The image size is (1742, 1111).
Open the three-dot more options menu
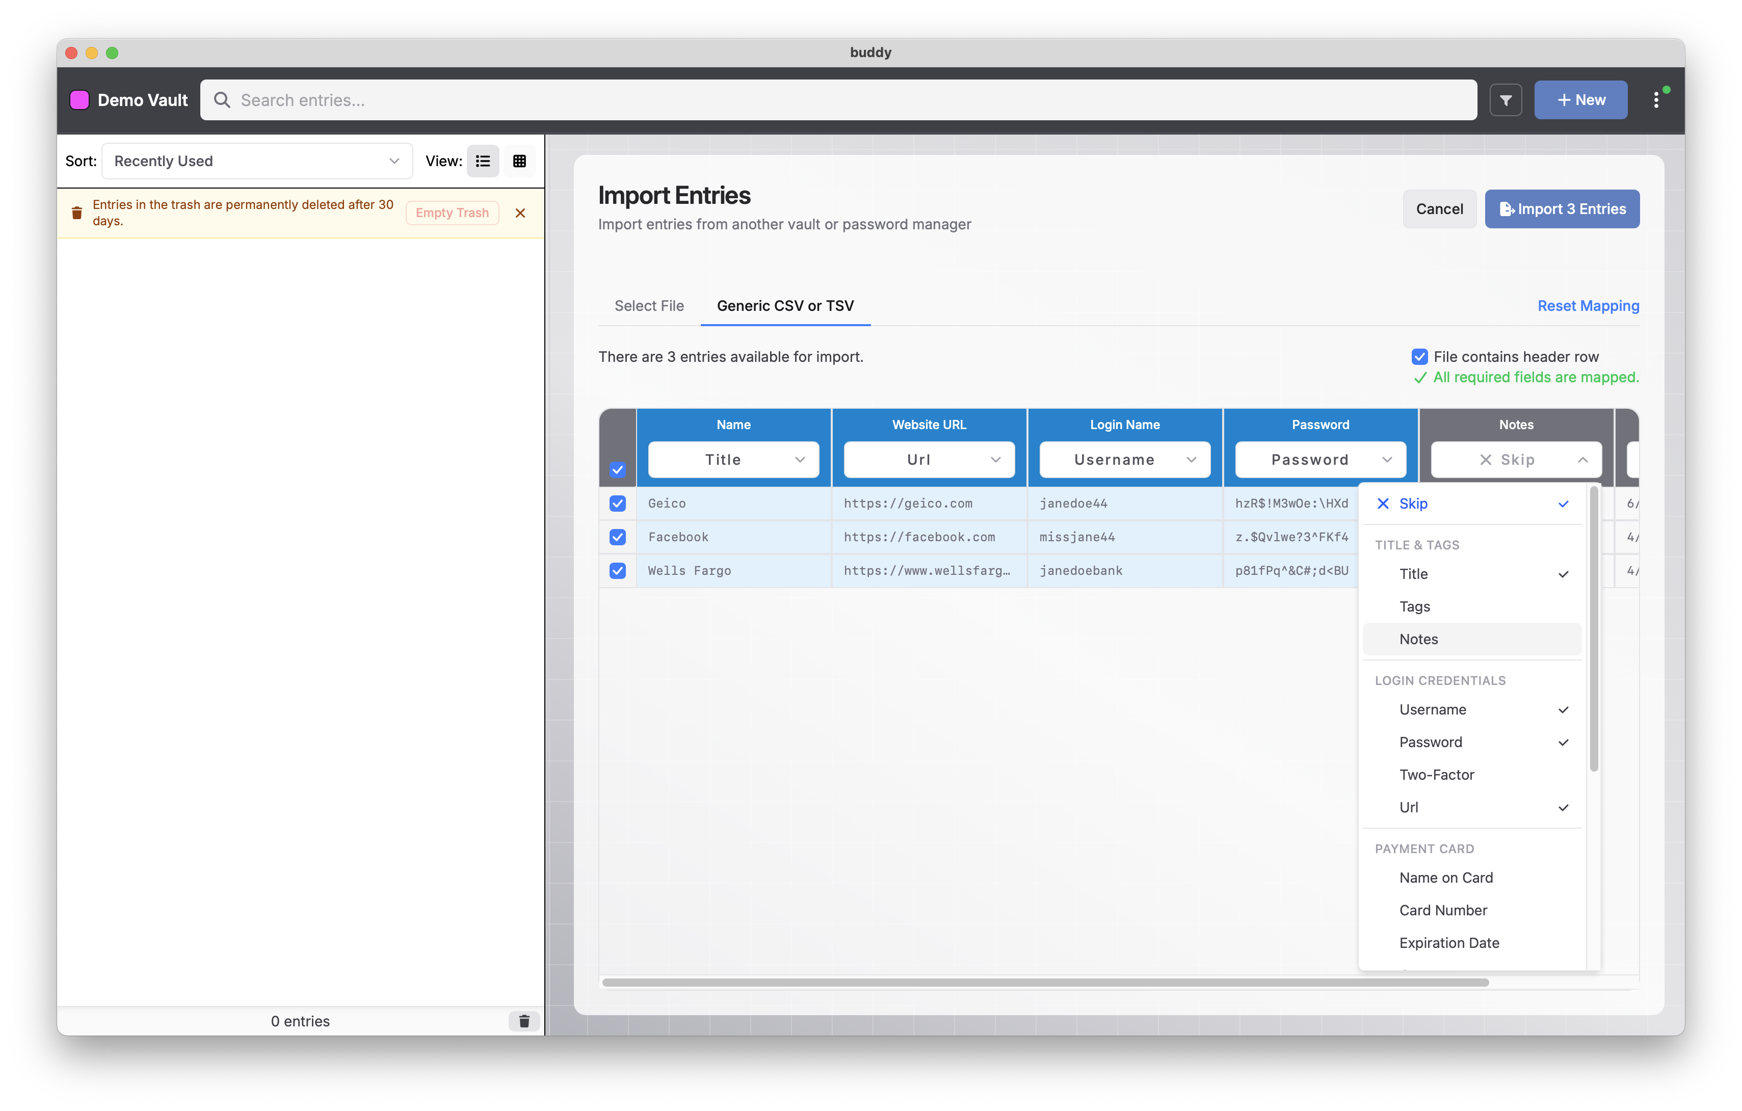pos(1656,100)
